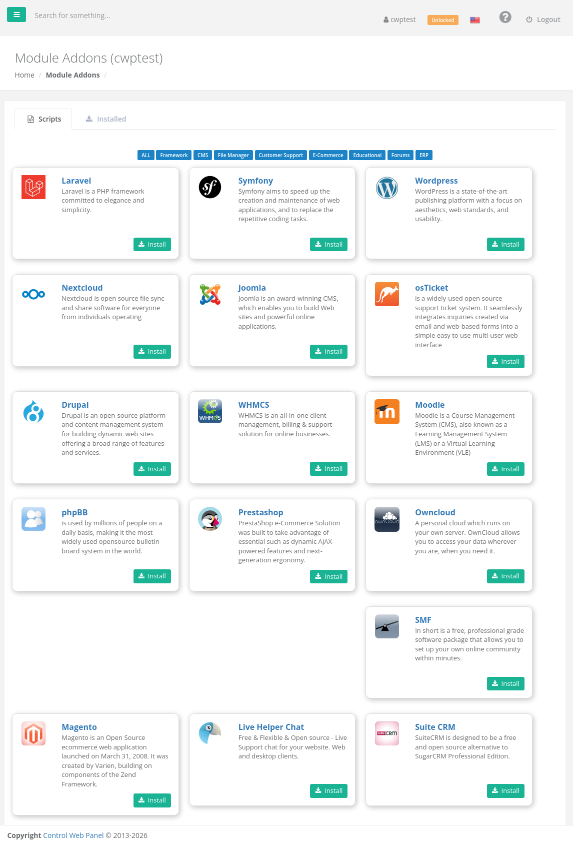Install Suite CRM
The width and height of the screenshot is (573, 845).
(x=505, y=790)
